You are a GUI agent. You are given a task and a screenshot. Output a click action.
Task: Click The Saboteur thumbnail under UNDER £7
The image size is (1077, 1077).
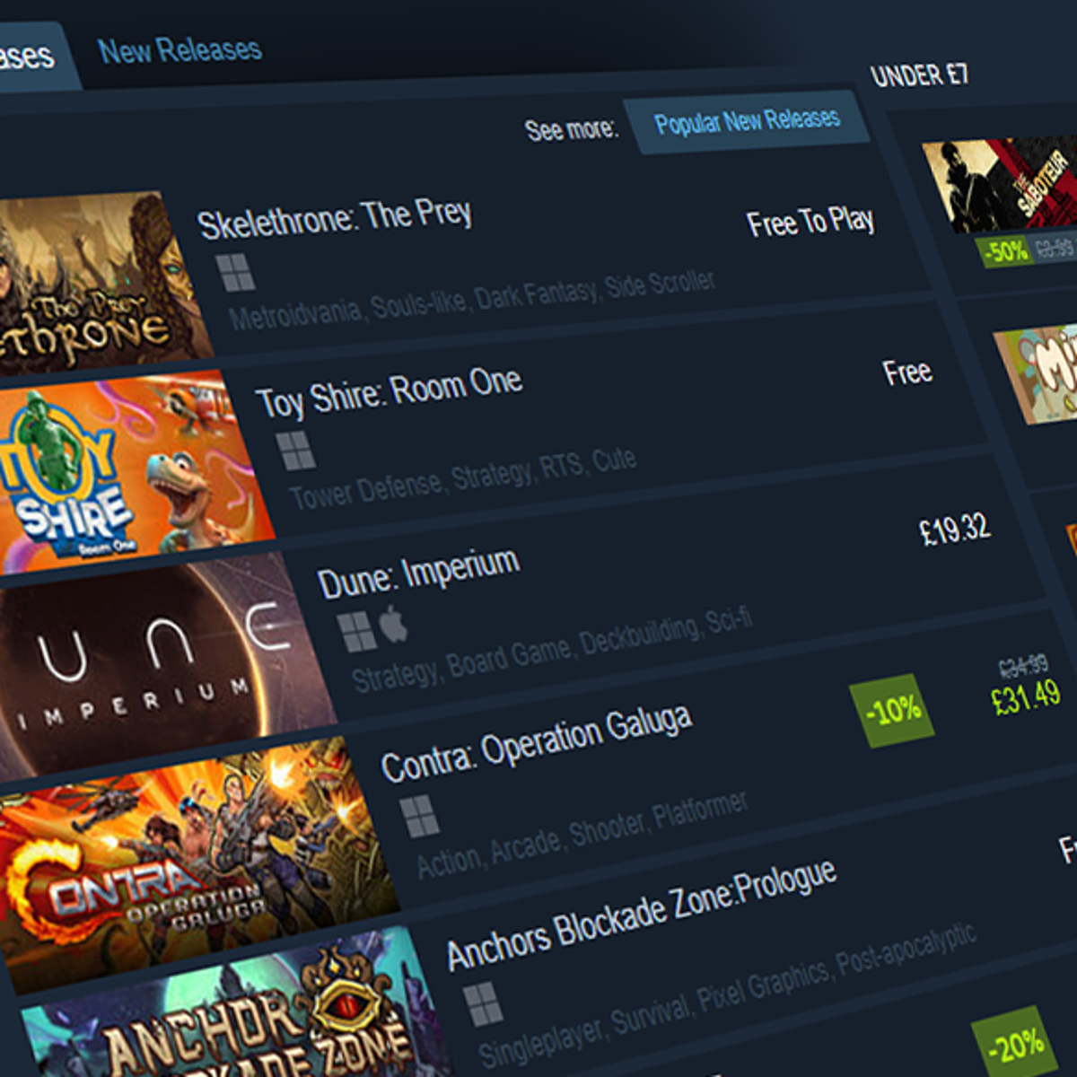[1001, 184]
